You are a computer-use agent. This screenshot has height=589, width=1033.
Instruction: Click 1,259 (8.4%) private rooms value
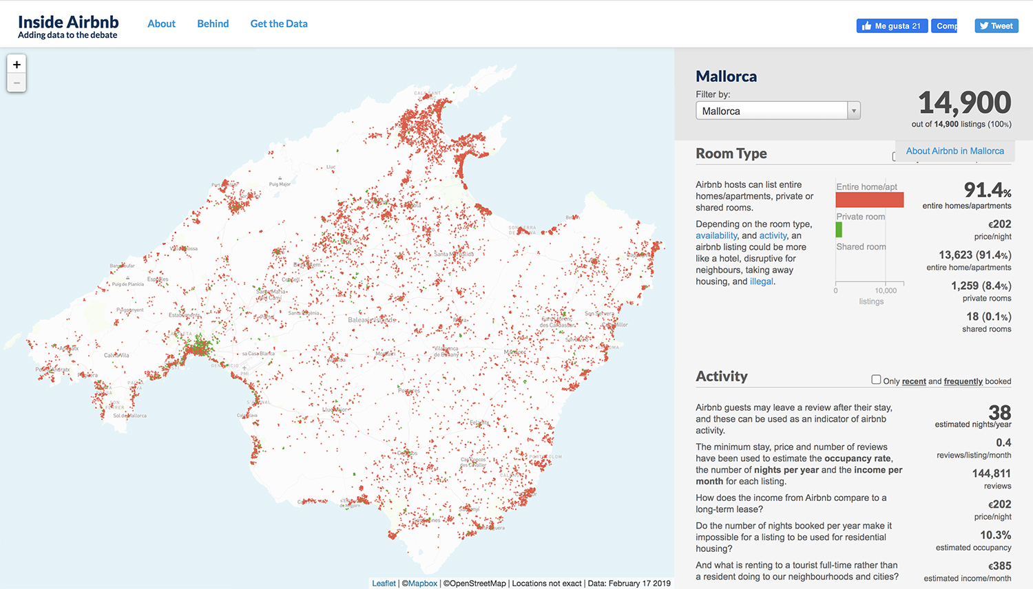(981, 286)
